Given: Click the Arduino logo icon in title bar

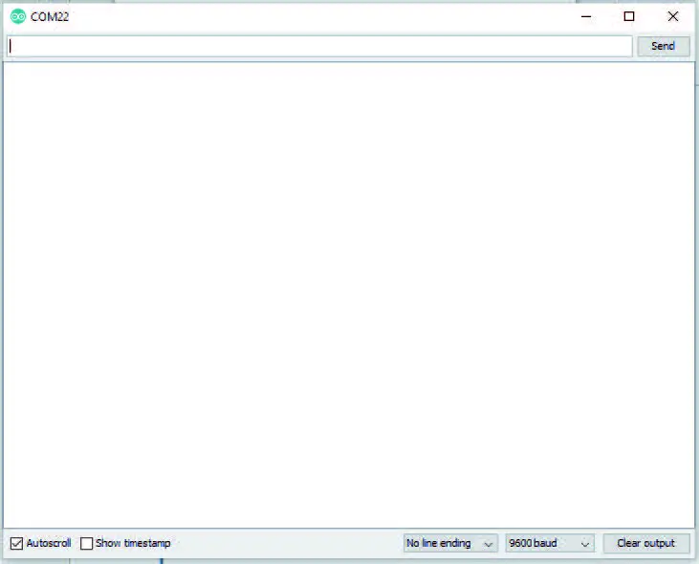Looking at the screenshot, I should point(18,17).
